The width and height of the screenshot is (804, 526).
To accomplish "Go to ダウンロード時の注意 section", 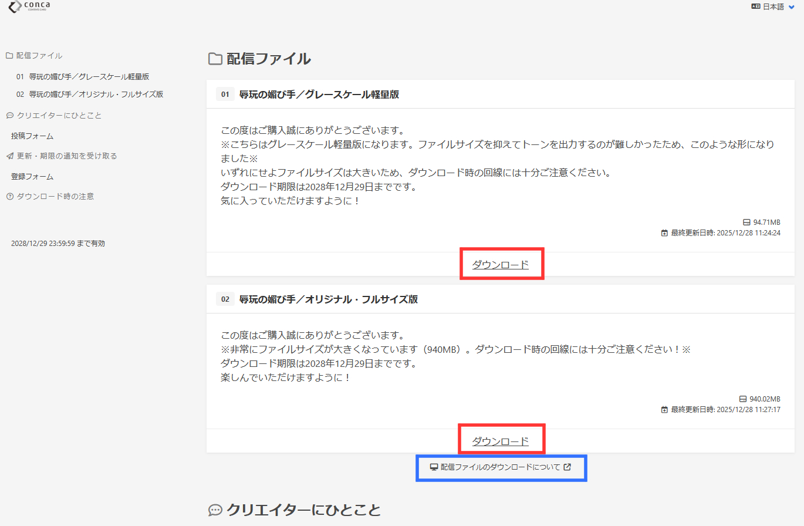I will coord(55,197).
